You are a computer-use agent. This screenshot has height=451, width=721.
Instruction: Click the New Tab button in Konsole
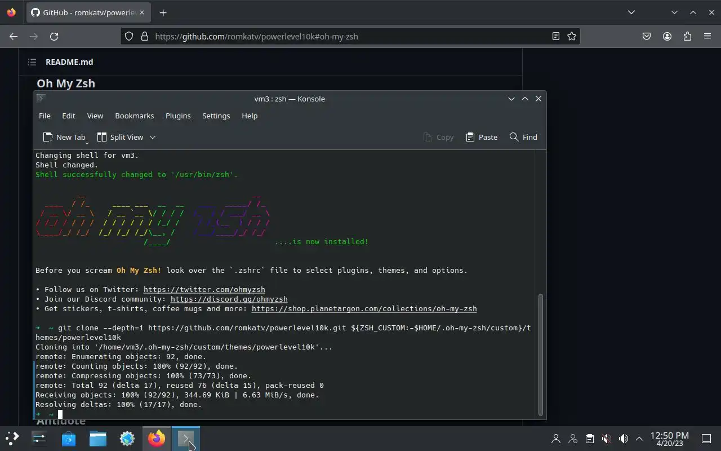(x=64, y=137)
